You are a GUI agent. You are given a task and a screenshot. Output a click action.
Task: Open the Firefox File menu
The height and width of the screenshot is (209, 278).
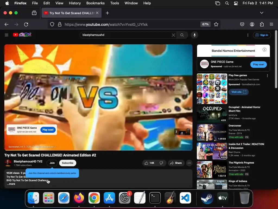[x=35, y=3]
